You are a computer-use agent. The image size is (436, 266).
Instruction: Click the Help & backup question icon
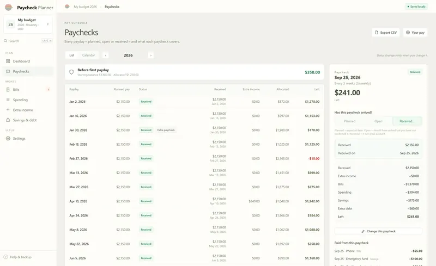point(5,257)
